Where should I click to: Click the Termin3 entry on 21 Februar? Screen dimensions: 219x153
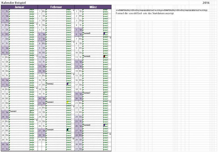(50, 102)
